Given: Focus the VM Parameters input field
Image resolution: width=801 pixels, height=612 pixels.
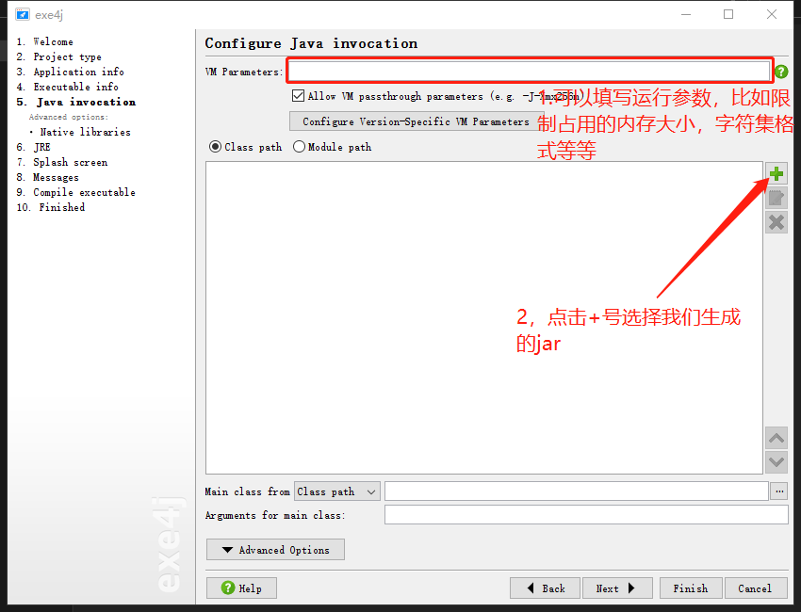Looking at the screenshot, I should coord(530,71).
